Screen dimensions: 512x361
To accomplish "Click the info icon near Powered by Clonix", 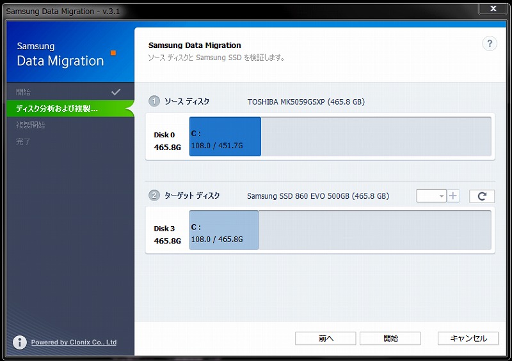I will pyautogui.click(x=20, y=342).
